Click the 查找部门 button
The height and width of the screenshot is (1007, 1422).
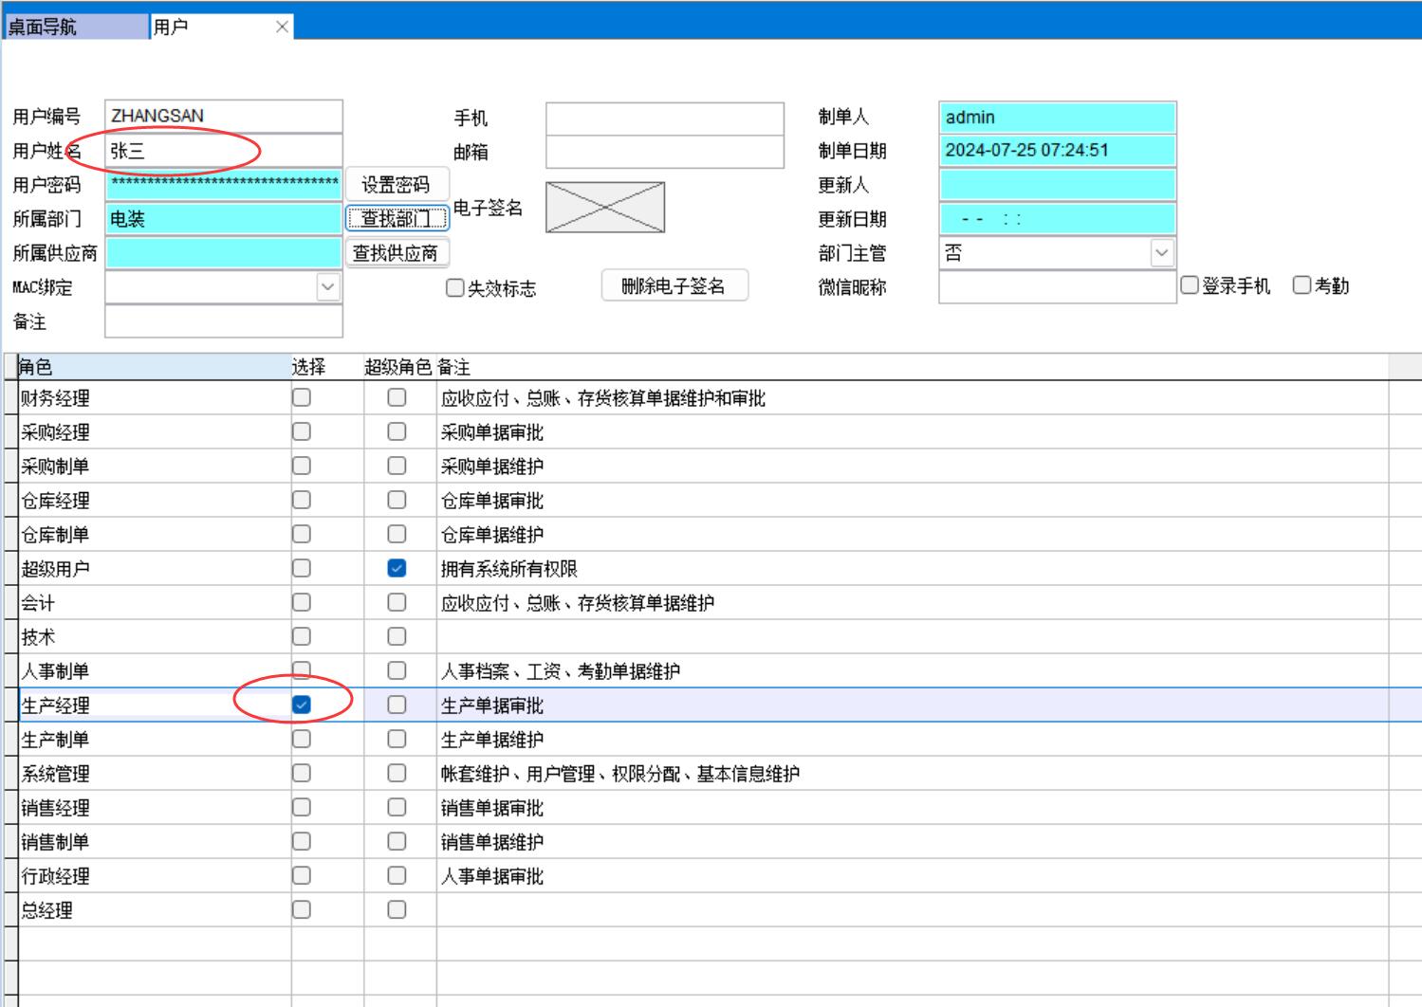pyautogui.click(x=397, y=219)
